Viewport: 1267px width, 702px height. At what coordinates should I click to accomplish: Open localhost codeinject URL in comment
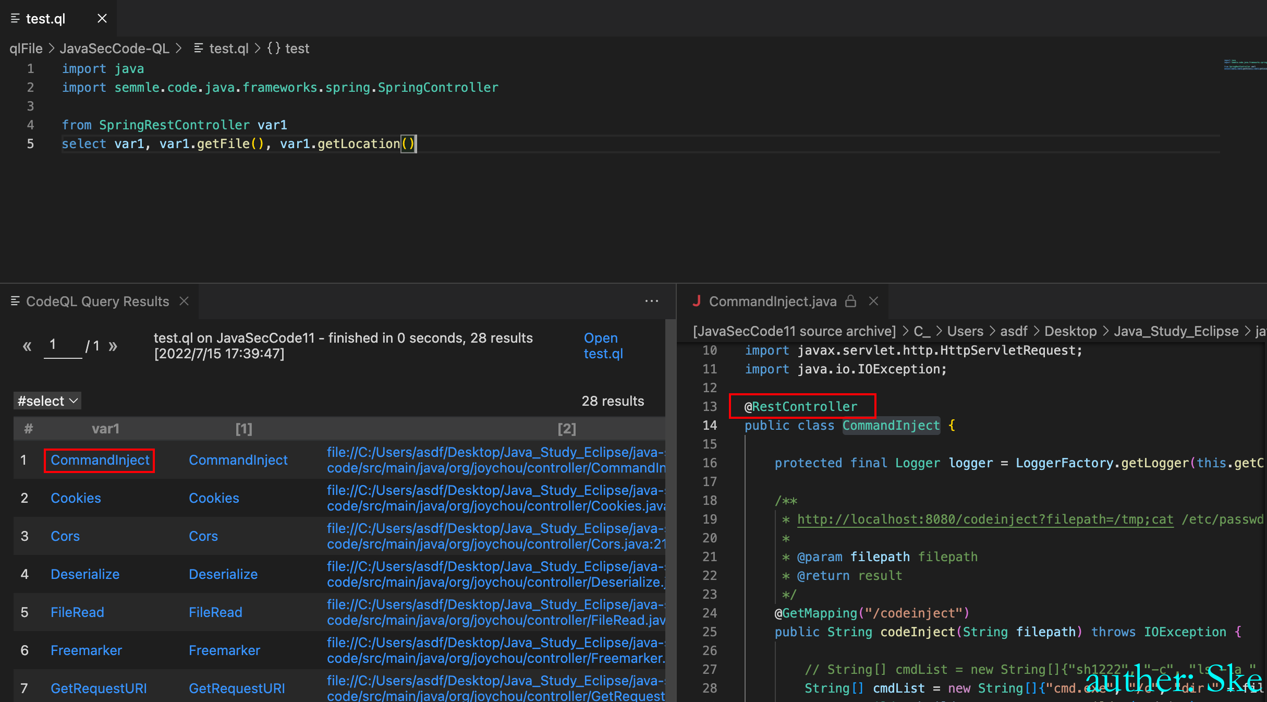pyautogui.click(x=985, y=519)
